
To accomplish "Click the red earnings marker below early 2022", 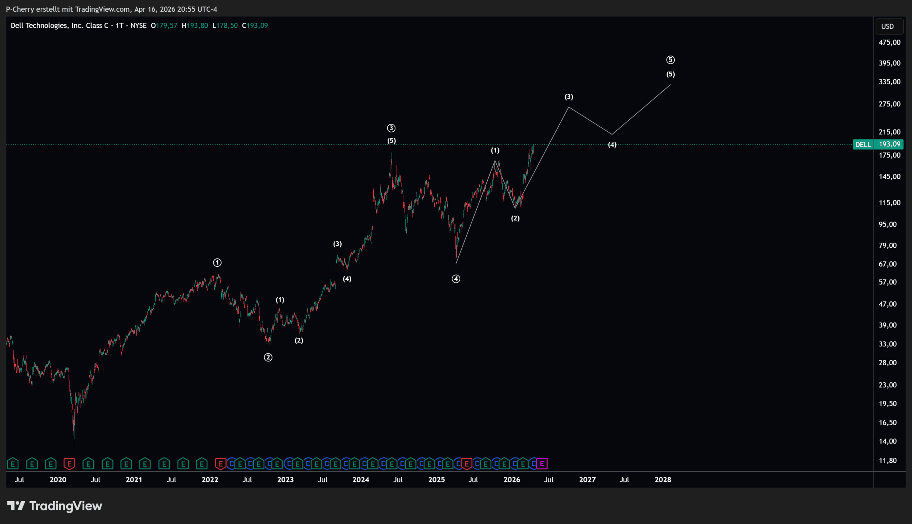I will tap(221, 463).
